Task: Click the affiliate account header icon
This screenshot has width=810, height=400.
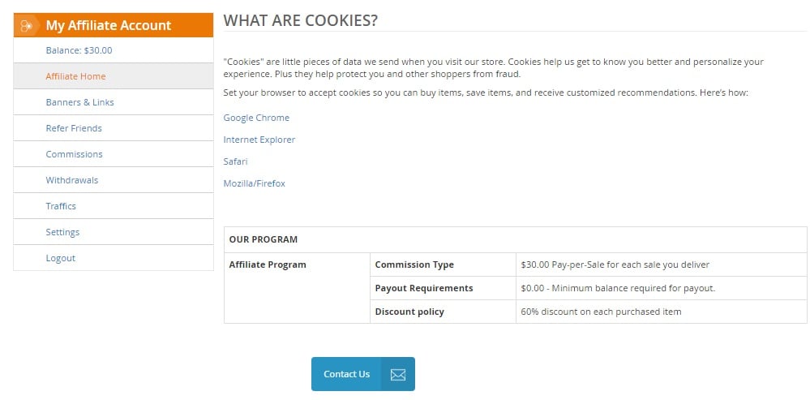Action: (x=26, y=25)
